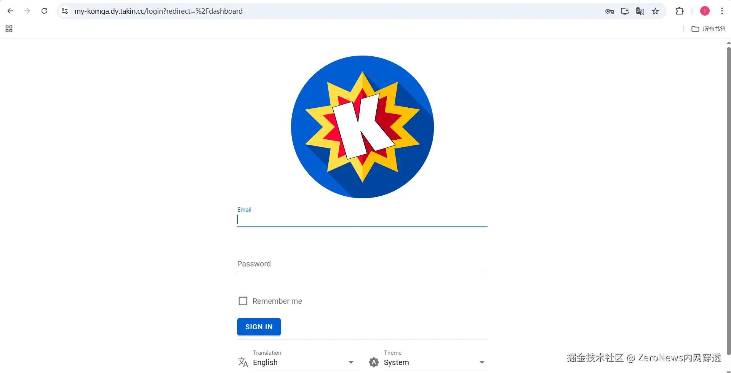The width and height of the screenshot is (731, 373).
Task: Open the saved passwords key icon
Action: tap(609, 11)
